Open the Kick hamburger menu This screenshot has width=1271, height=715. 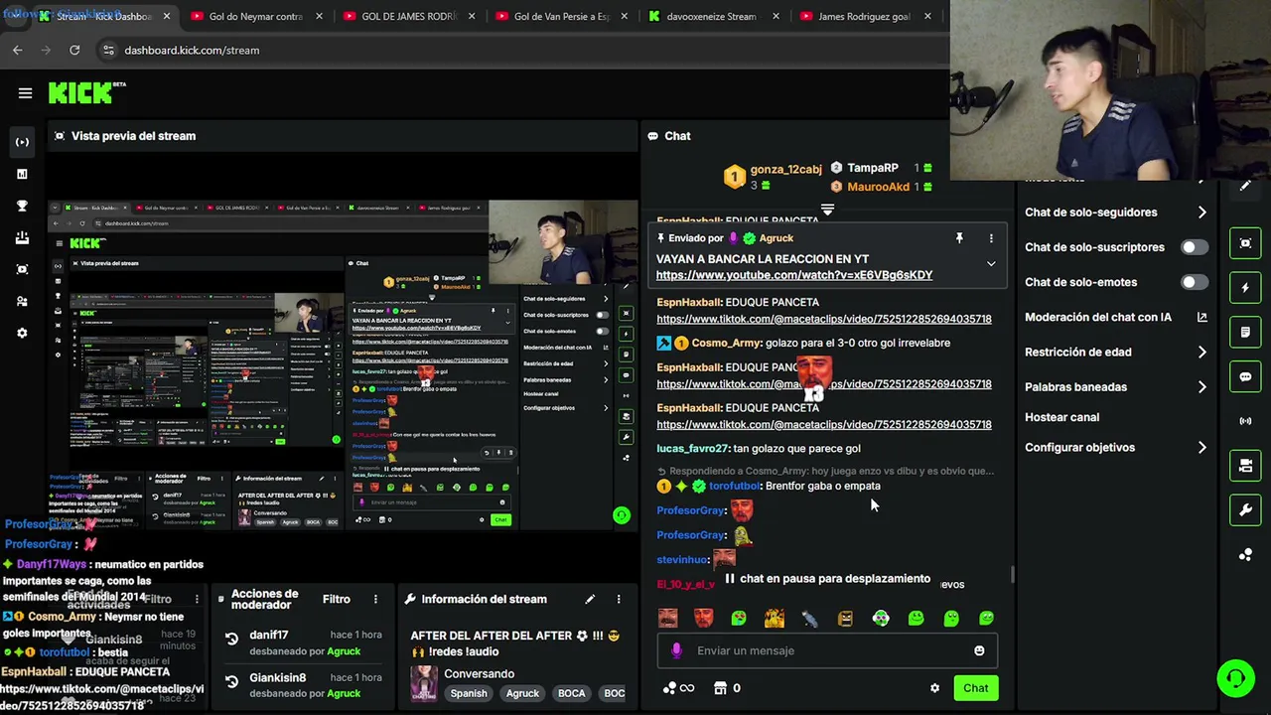coord(25,93)
